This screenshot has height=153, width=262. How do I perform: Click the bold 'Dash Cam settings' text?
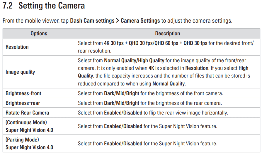(x=92, y=21)
